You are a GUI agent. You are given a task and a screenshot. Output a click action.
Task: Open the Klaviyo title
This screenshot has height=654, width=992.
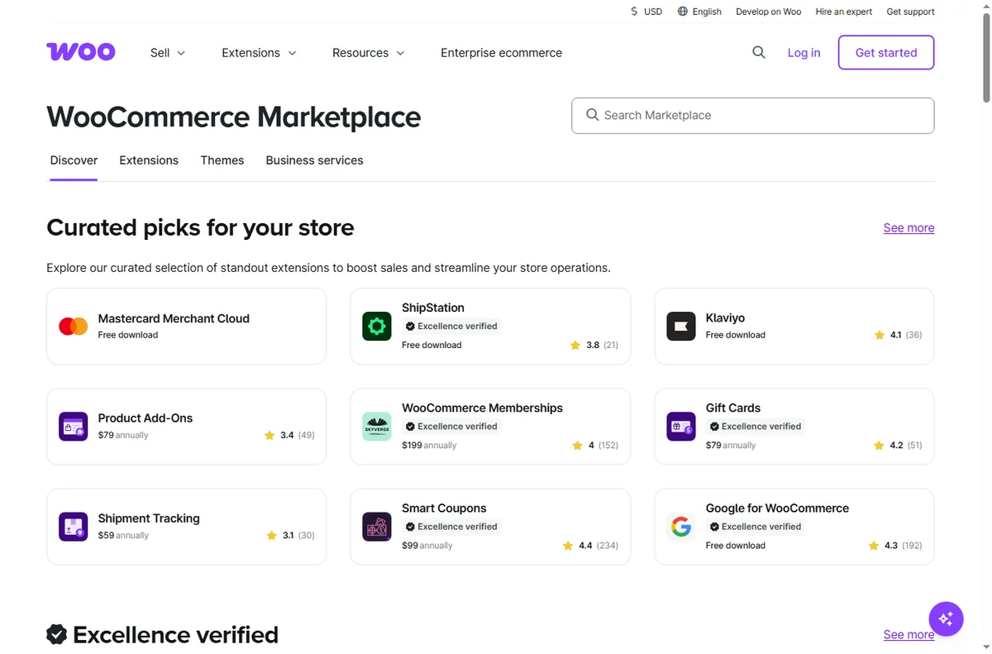(x=725, y=317)
